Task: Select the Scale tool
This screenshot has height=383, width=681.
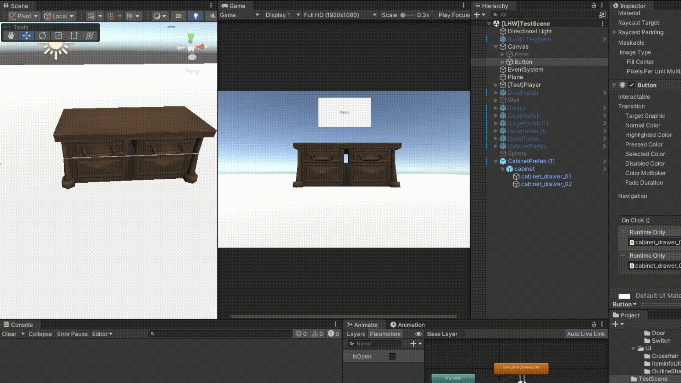Action: 58,35
